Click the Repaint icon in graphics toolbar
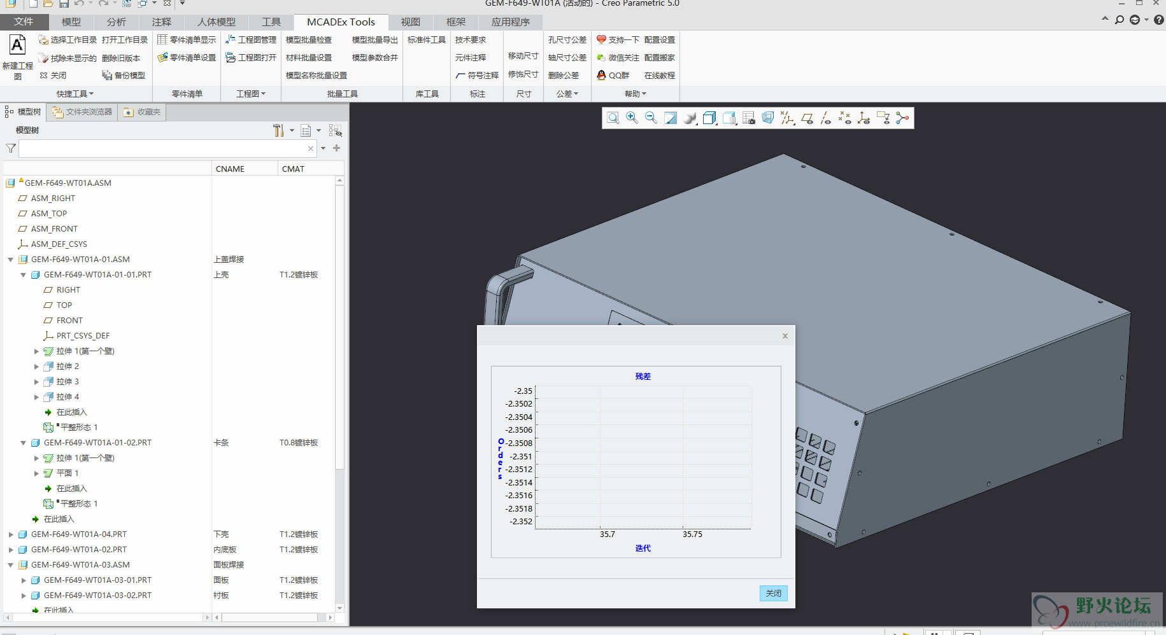The width and height of the screenshot is (1166, 635). pyautogui.click(x=671, y=118)
